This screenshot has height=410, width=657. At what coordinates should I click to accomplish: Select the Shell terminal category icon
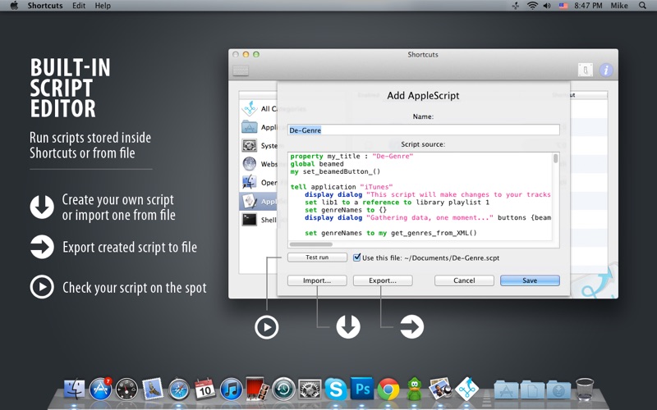[x=250, y=220]
